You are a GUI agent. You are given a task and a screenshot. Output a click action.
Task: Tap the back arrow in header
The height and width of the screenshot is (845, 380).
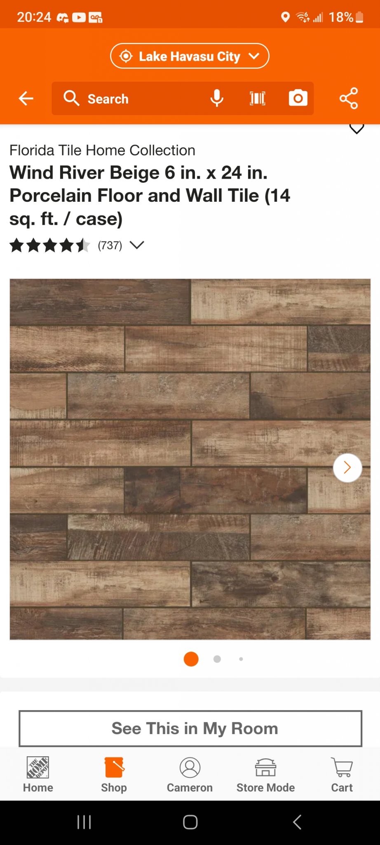(x=26, y=99)
